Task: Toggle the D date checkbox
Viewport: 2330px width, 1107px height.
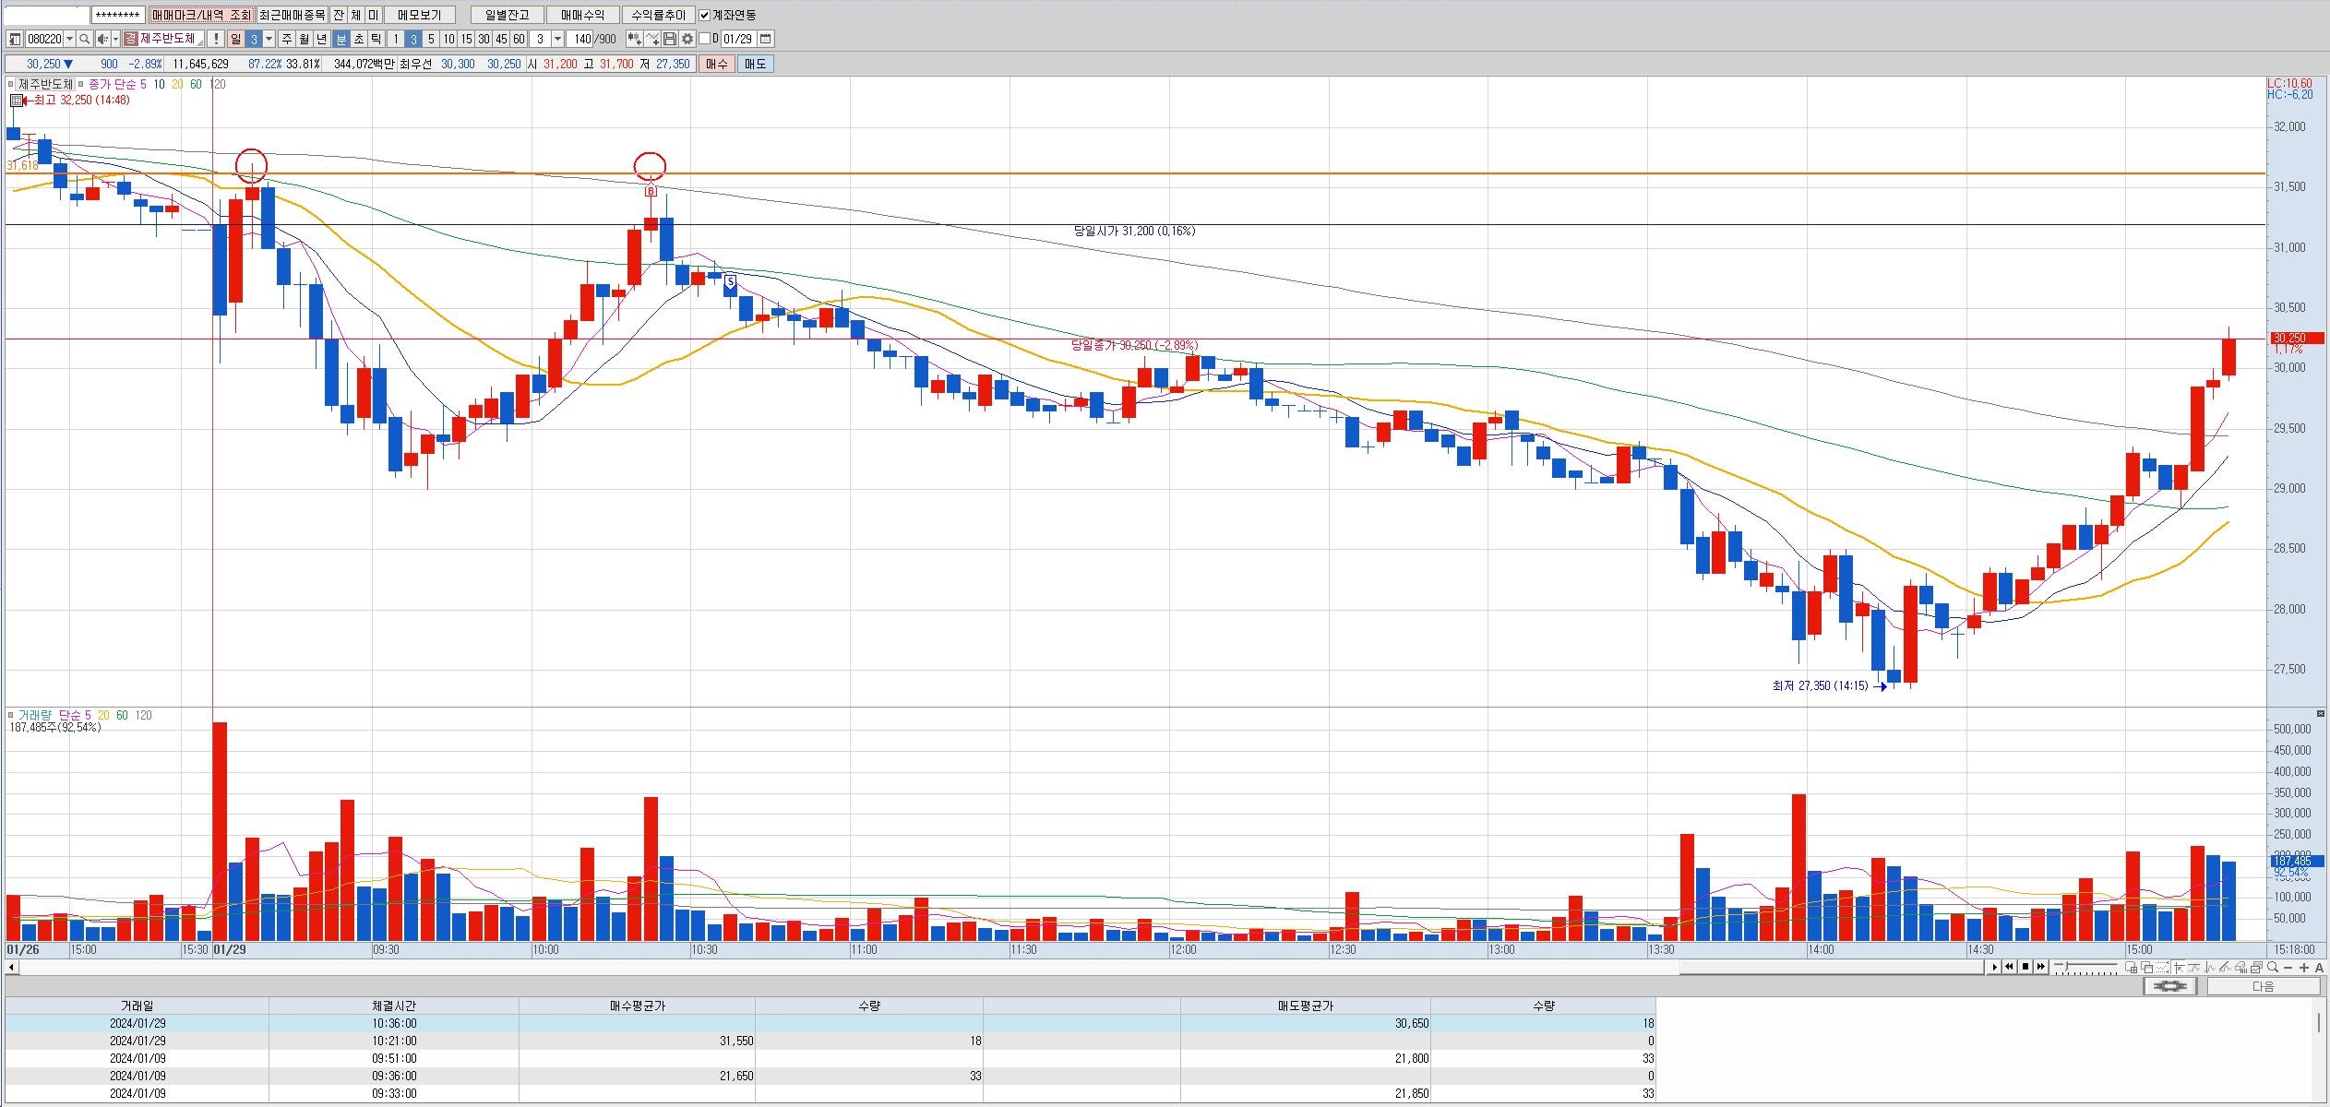Action: 705,39
